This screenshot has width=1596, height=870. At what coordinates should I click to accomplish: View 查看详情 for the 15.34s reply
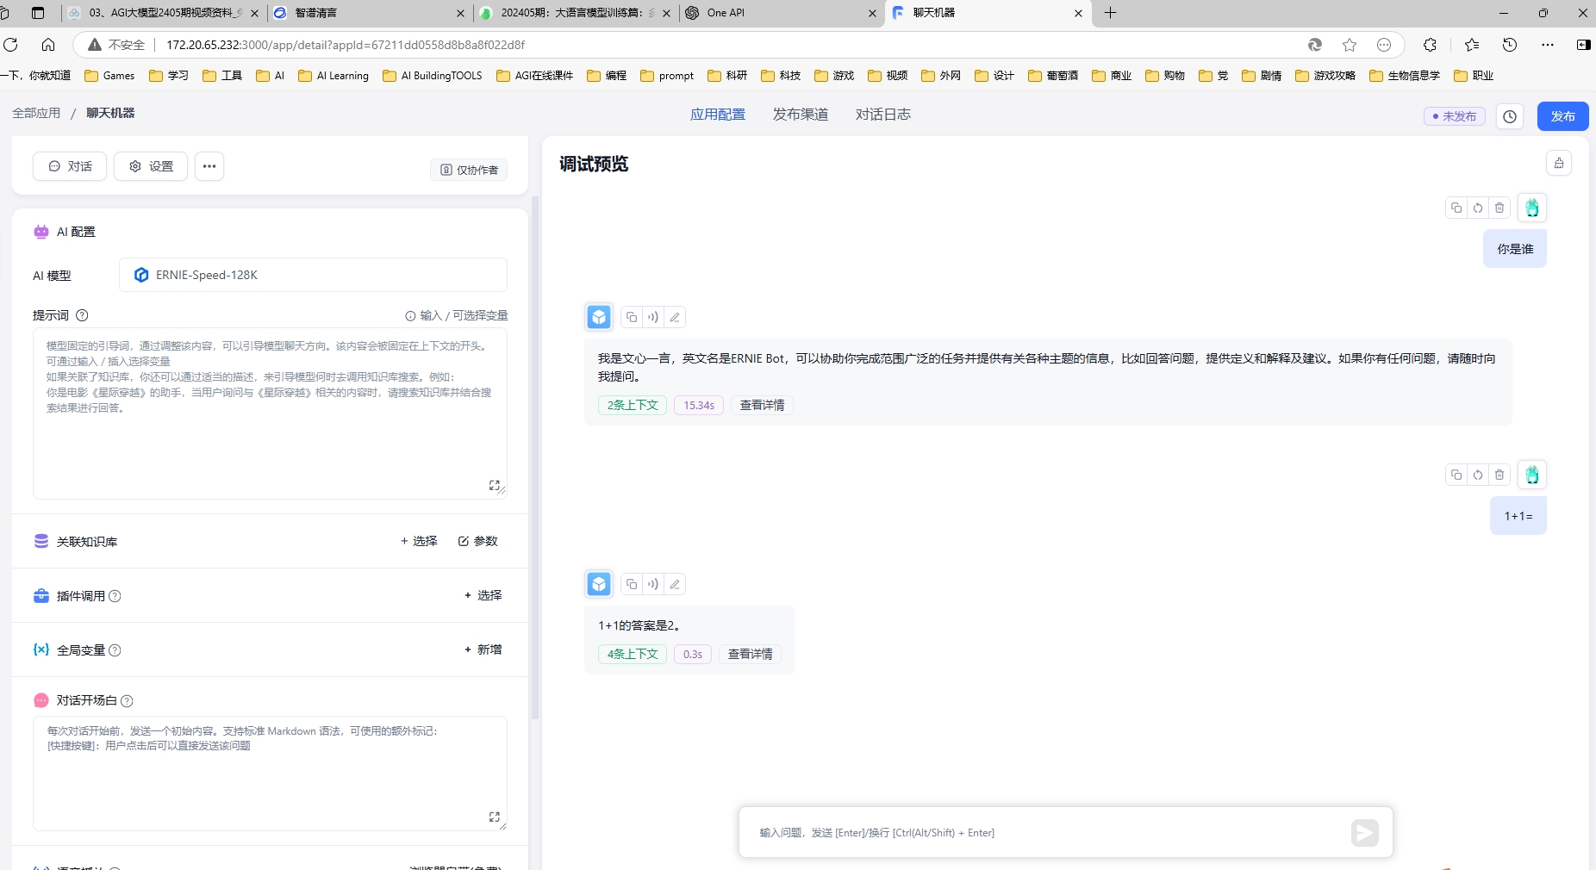(x=762, y=405)
